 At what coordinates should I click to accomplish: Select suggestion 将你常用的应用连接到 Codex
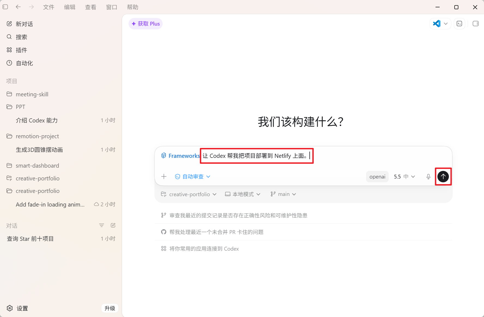coord(303,248)
